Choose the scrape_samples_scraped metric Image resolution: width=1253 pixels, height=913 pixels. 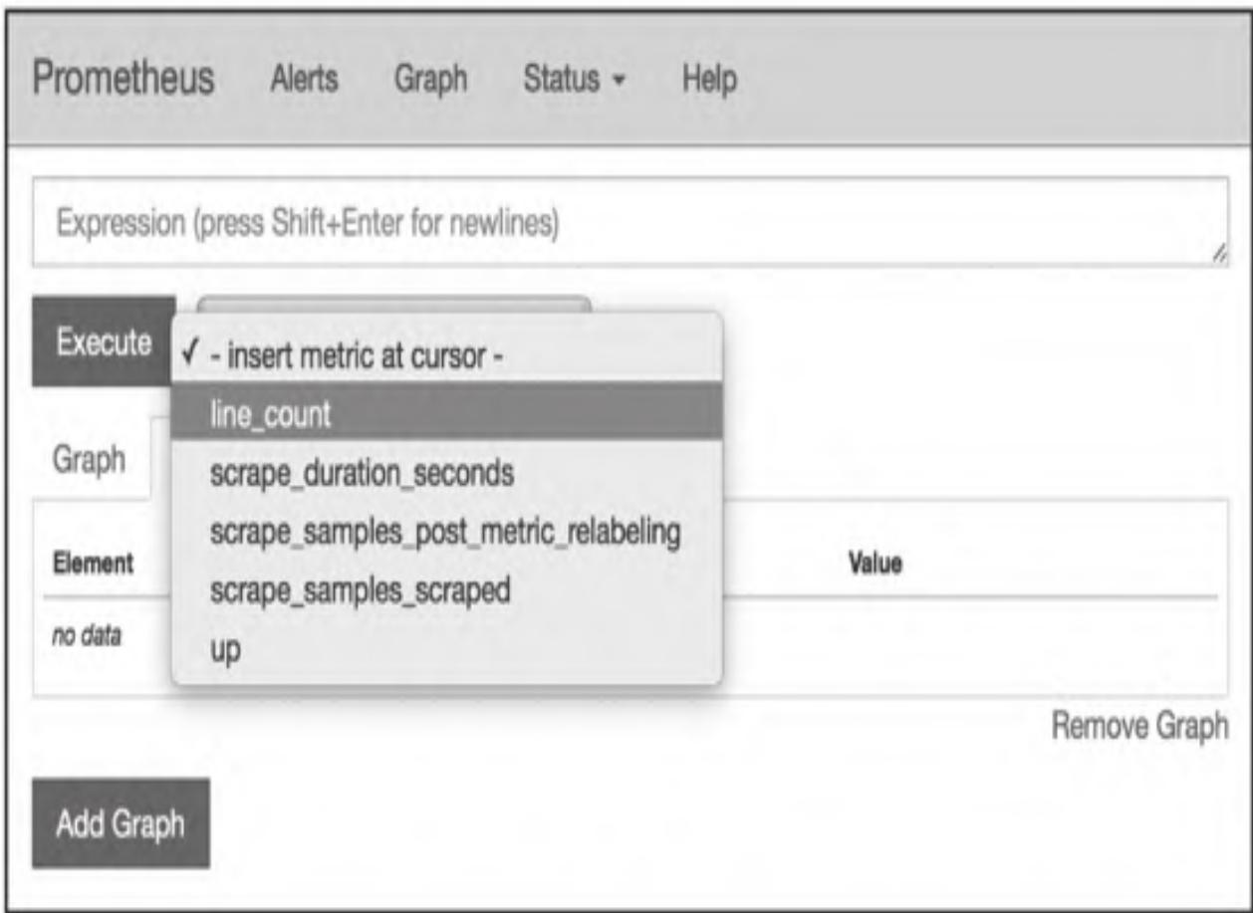coord(361,590)
